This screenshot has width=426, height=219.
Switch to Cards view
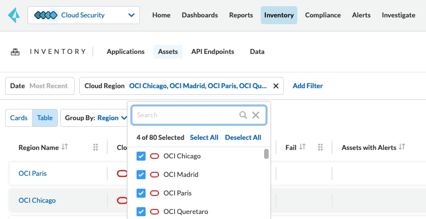(x=19, y=118)
